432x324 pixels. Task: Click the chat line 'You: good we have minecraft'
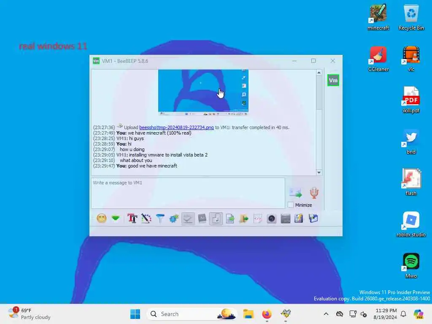[146, 166]
